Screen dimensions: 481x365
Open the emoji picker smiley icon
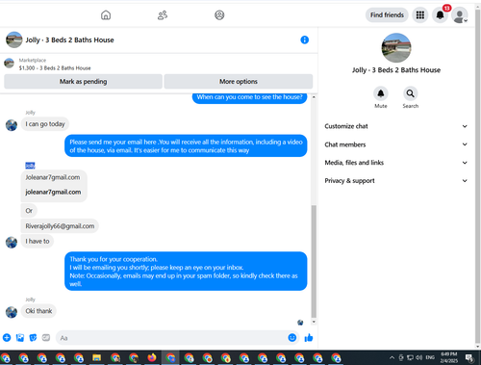292,338
